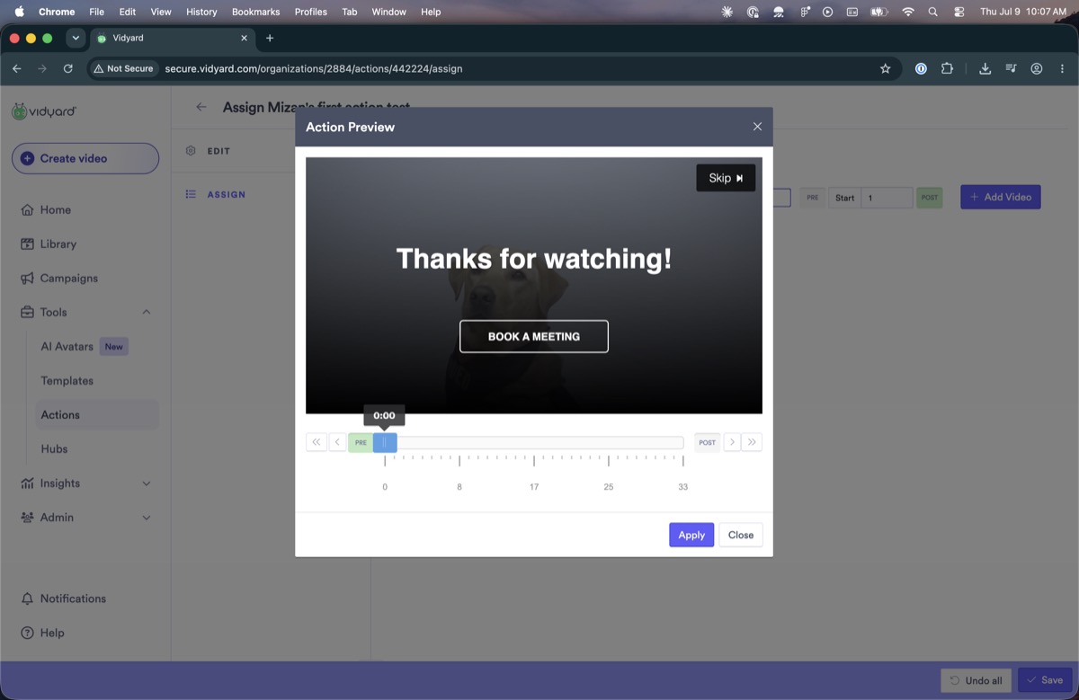The image size is (1079, 700).
Task: Click the Add Video button
Action: pyautogui.click(x=1001, y=197)
